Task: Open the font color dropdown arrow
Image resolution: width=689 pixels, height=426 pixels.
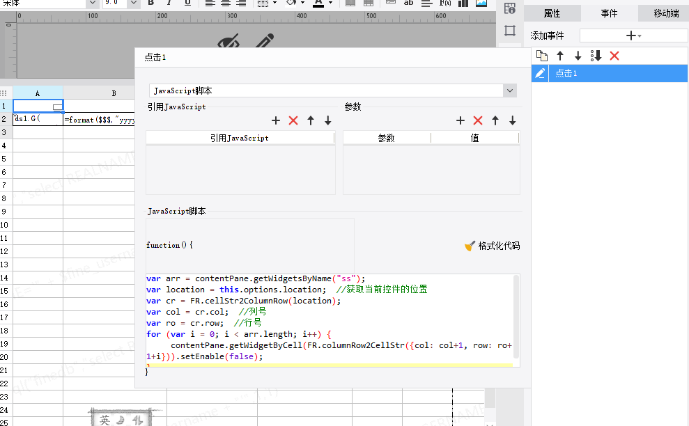Action: (330, 3)
